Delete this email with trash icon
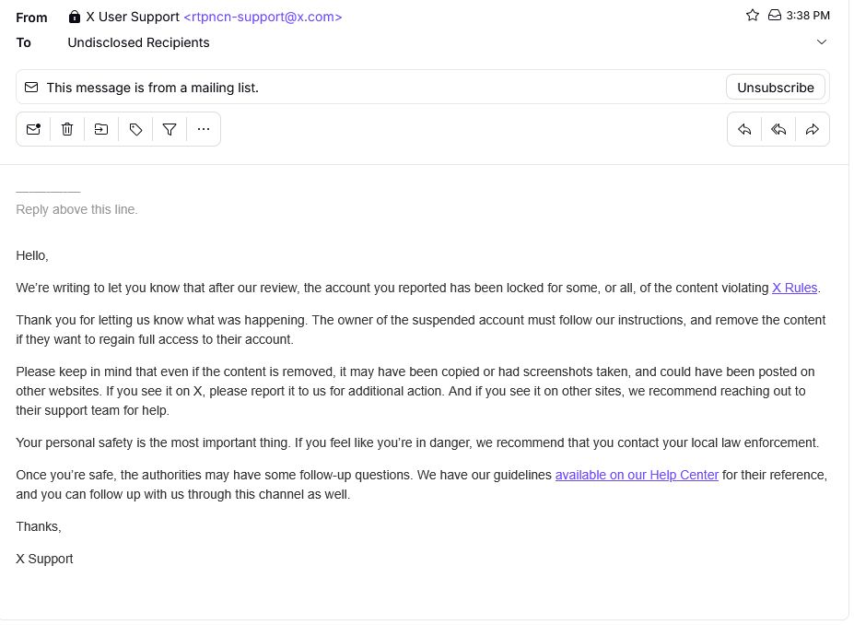 67,130
